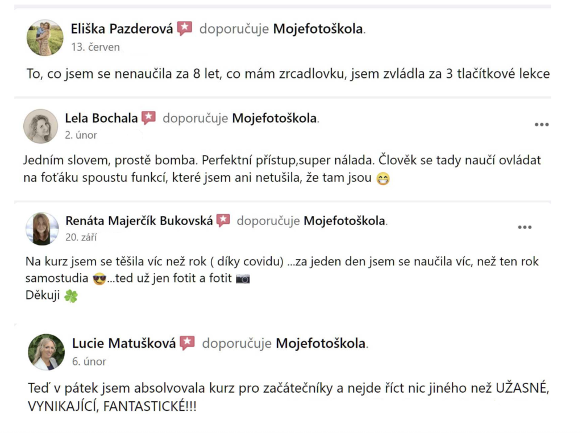Image resolution: width=582 pixels, height=433 pixels.
Task: Go to Lucie Matušková's profile name link
Action: 124,343
